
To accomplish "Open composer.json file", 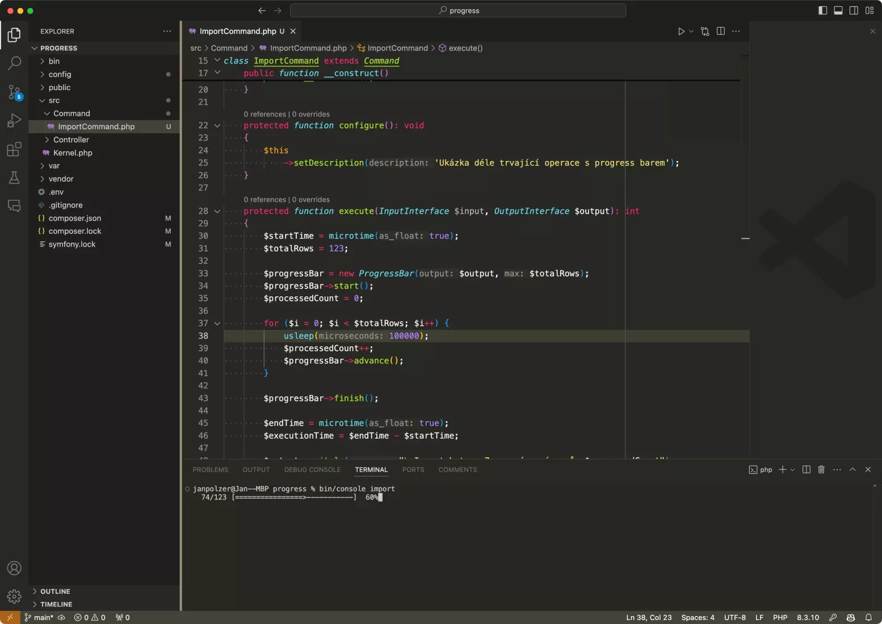I will click(104, 218).
